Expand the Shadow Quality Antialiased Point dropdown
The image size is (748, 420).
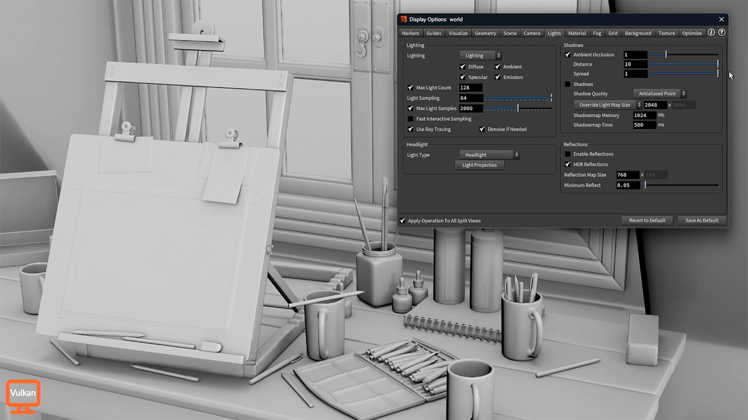(660, 93)
